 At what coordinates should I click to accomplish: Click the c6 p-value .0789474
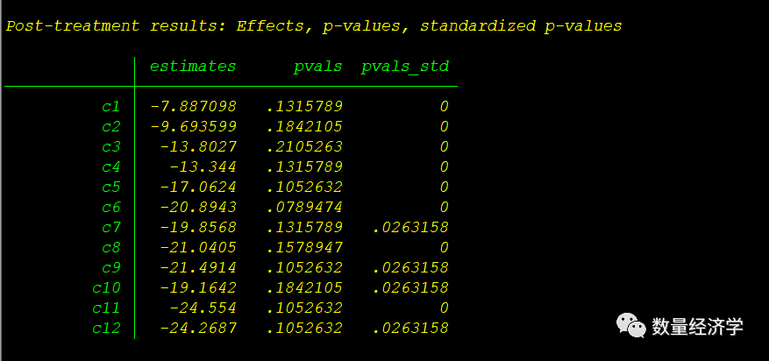coord(304,207)
